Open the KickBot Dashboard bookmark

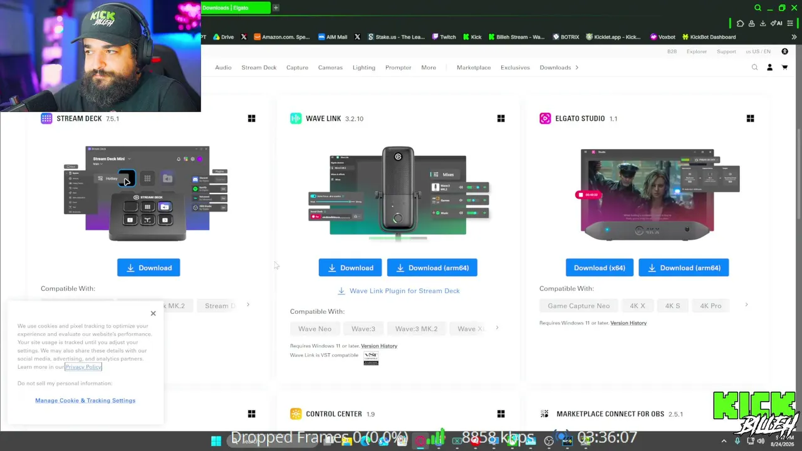(709, 37)
